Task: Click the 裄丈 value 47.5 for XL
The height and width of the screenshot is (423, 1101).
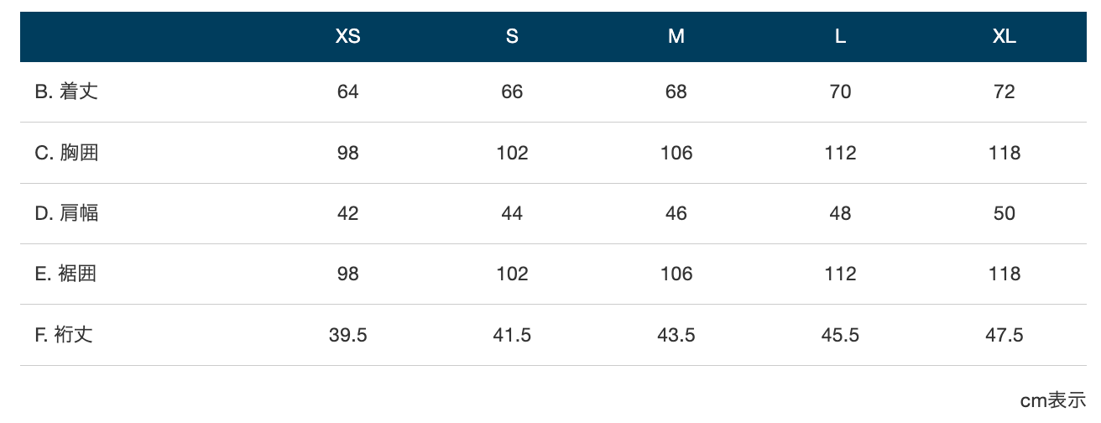Action: click(1004, 335)
